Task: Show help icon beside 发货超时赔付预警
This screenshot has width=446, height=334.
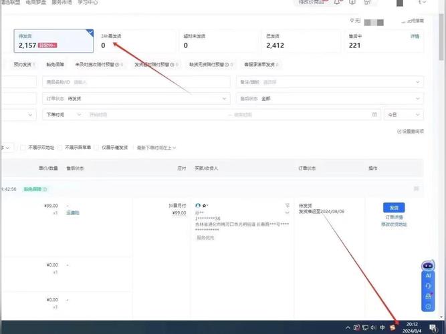Action: click(172, 65)
